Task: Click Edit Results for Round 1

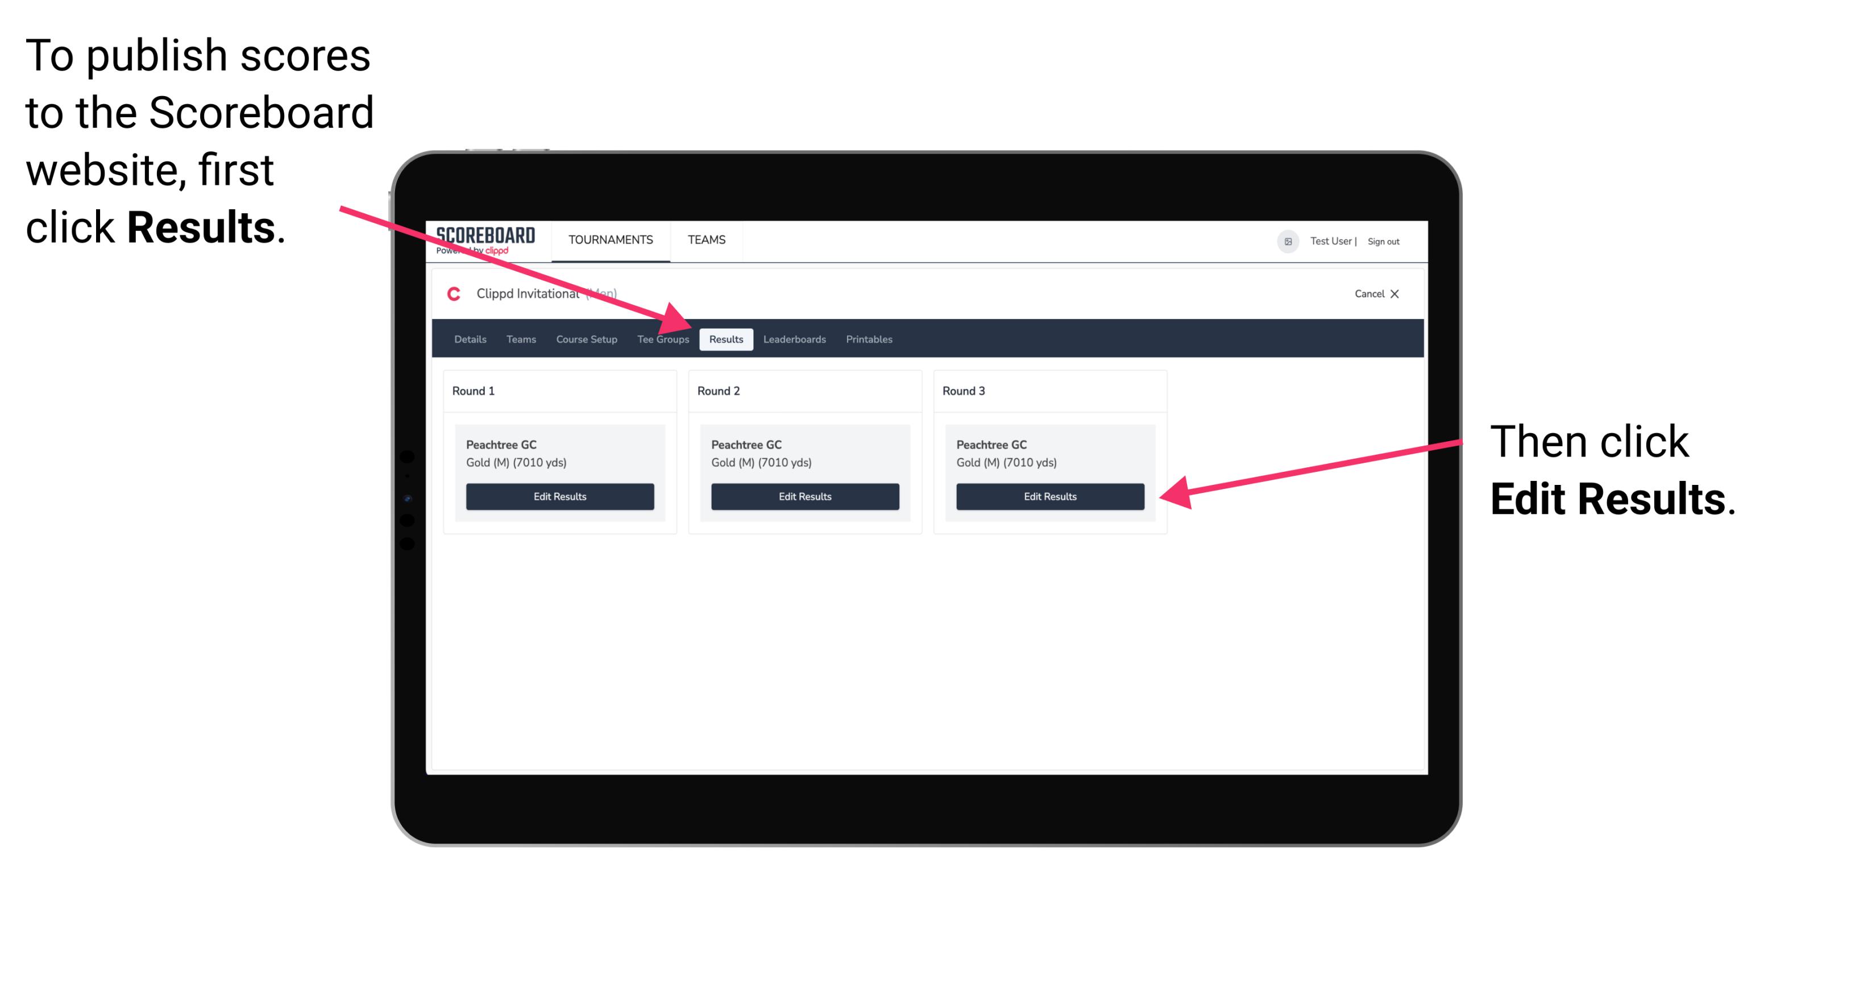Action: [558, 496]
